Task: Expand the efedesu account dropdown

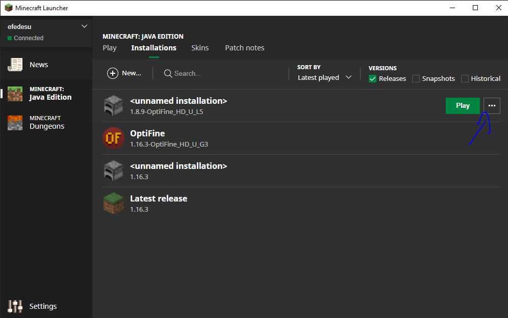Action: pyautogui.click(x=84, y=26)
